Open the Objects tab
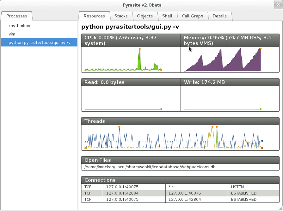 click(x=145, y=16)
